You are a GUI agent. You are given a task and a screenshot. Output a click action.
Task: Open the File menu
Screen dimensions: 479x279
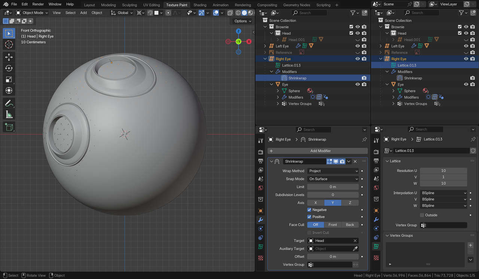click(x=14, y=4)
